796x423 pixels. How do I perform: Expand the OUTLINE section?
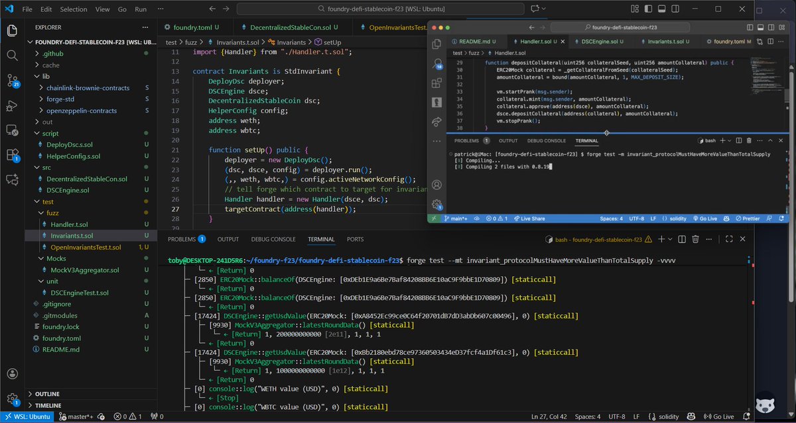(92, 393)
